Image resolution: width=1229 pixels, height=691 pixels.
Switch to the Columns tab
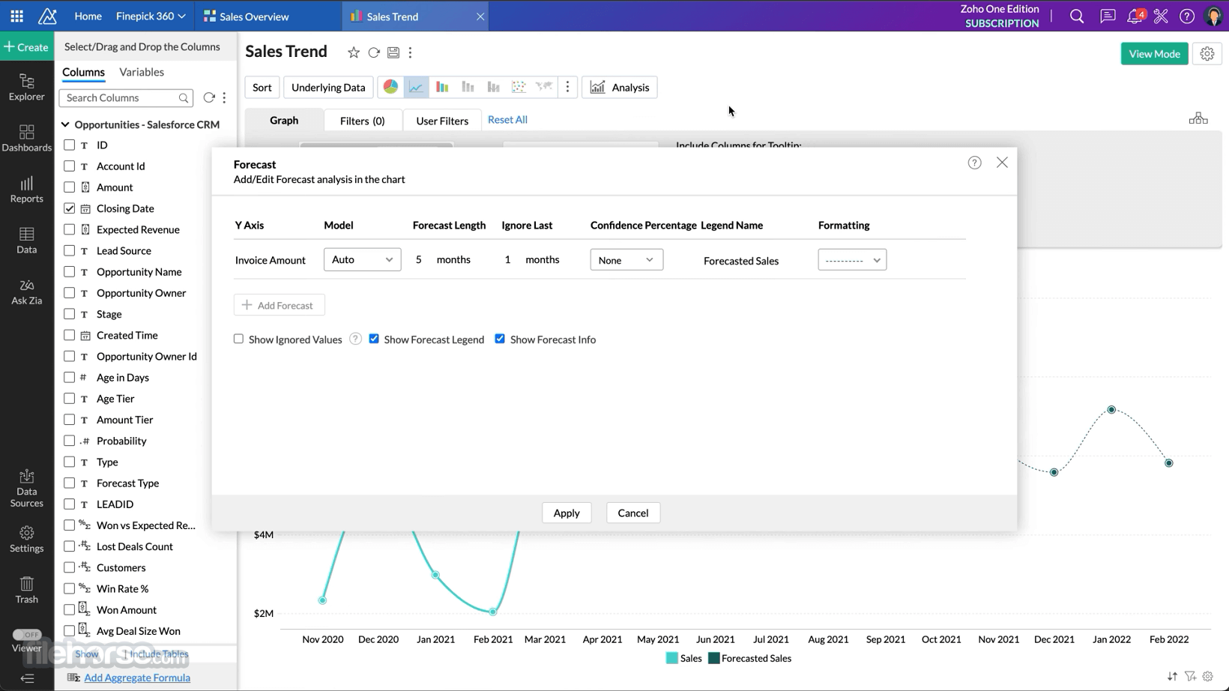point(83,72)
